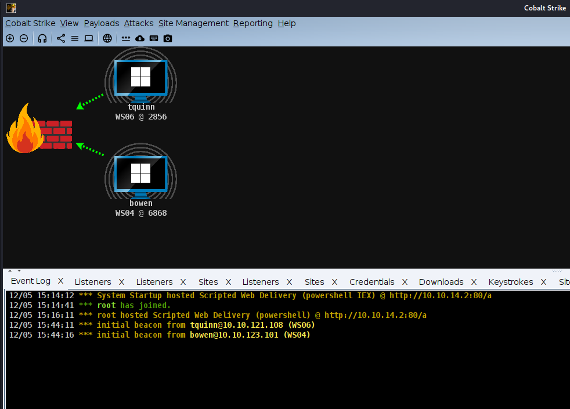Open the Help menu
This screenshot has width=570, height=409.
tap(287, 23)
